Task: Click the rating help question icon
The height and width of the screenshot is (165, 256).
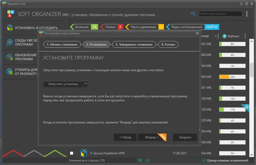Action: point(225,36)
